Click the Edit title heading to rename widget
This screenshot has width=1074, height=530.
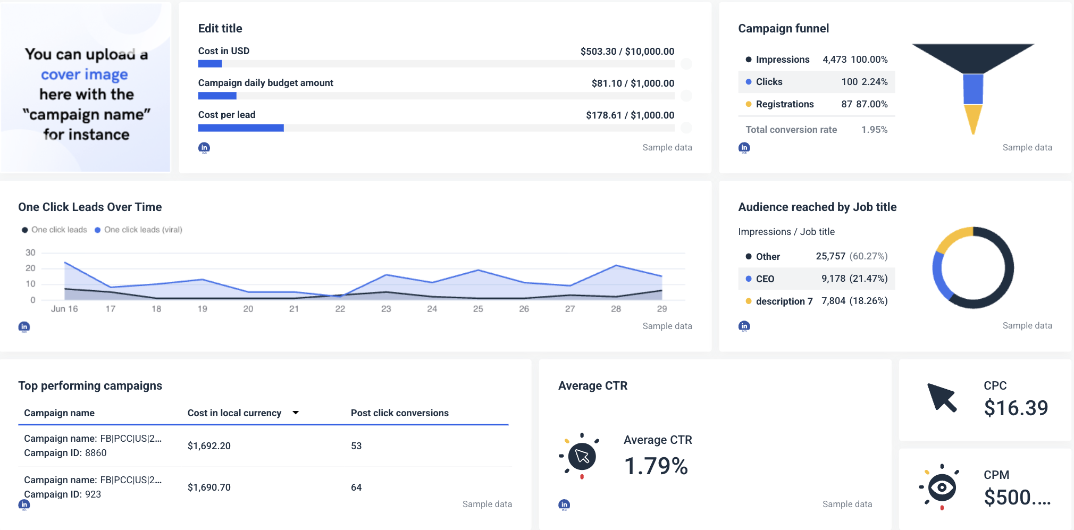[x=220, y=28]
